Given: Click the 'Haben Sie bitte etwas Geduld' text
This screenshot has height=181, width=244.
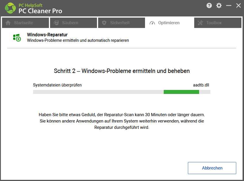Looking at the screenshot, I should point(122,121).
